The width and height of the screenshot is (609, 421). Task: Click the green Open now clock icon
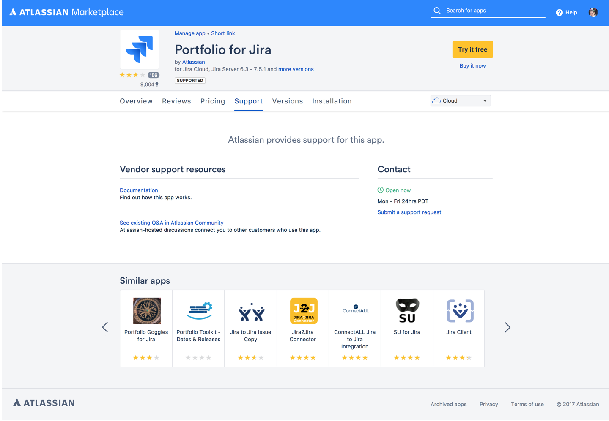tap(380, 190)
